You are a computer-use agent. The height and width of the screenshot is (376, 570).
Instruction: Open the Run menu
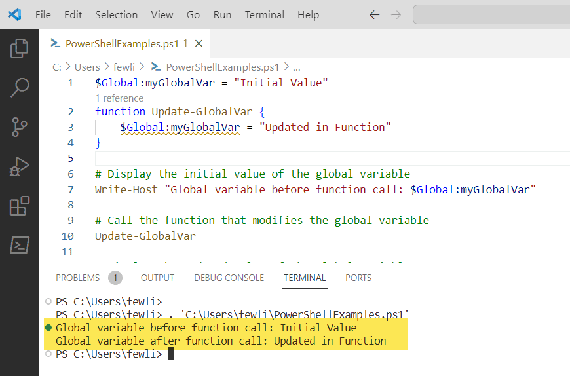coord(223,15)
